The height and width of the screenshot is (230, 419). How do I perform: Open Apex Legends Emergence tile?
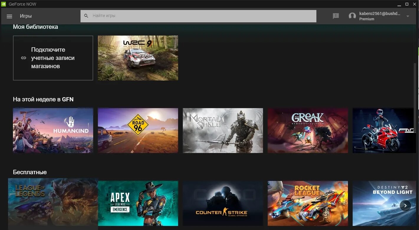138,203
